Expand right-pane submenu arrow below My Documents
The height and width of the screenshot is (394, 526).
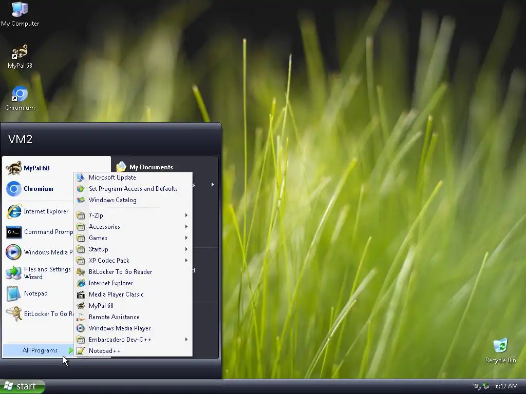point(212,185)
